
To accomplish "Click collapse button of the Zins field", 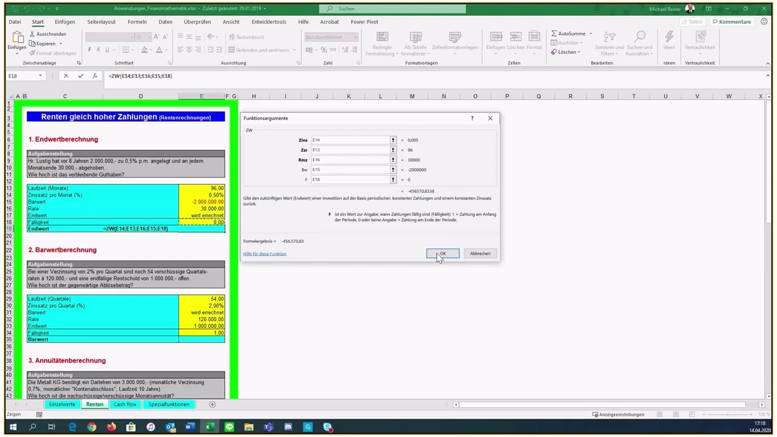I will pyautogui.click(x=393, y=140).
